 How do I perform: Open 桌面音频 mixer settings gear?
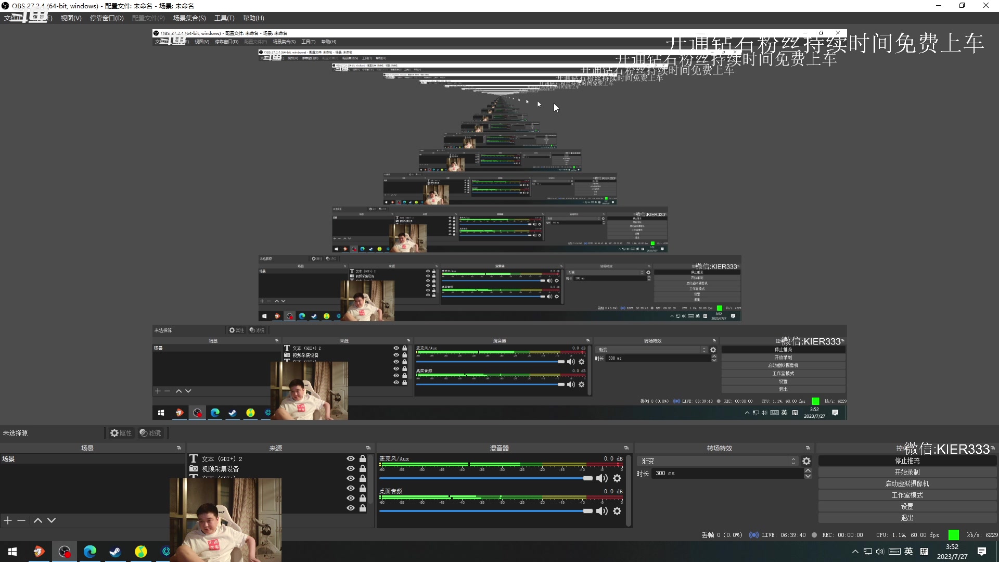pos(617,511)
